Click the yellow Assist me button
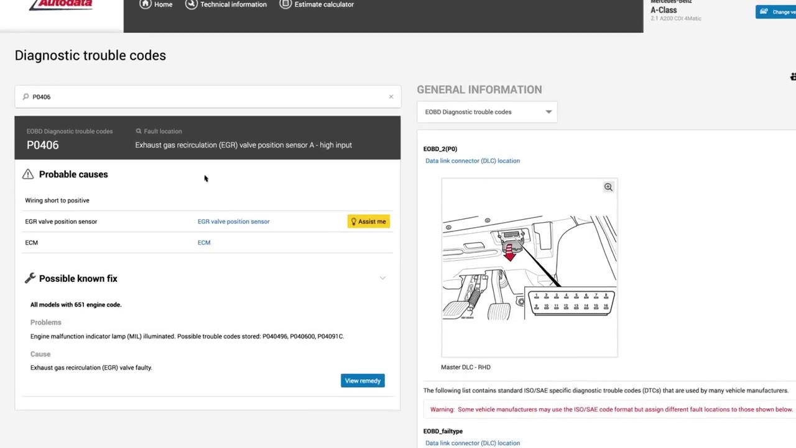 tap(368, 222)
